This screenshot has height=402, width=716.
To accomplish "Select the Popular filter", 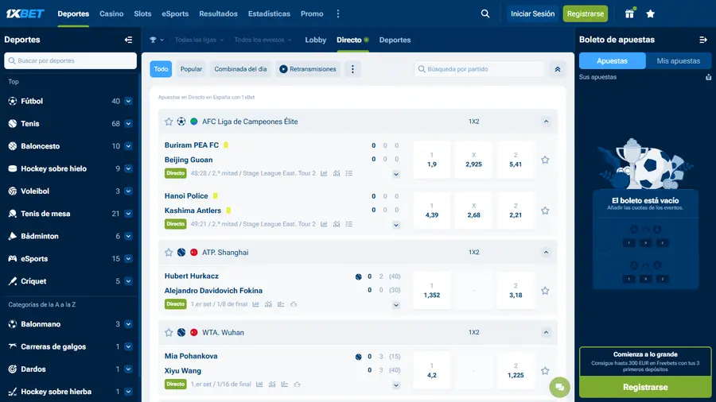I will coord(191,69).
